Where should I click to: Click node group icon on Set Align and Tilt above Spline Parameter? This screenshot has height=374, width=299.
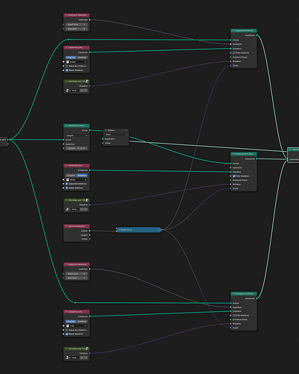pyautogui.click(x=87, y=200)
